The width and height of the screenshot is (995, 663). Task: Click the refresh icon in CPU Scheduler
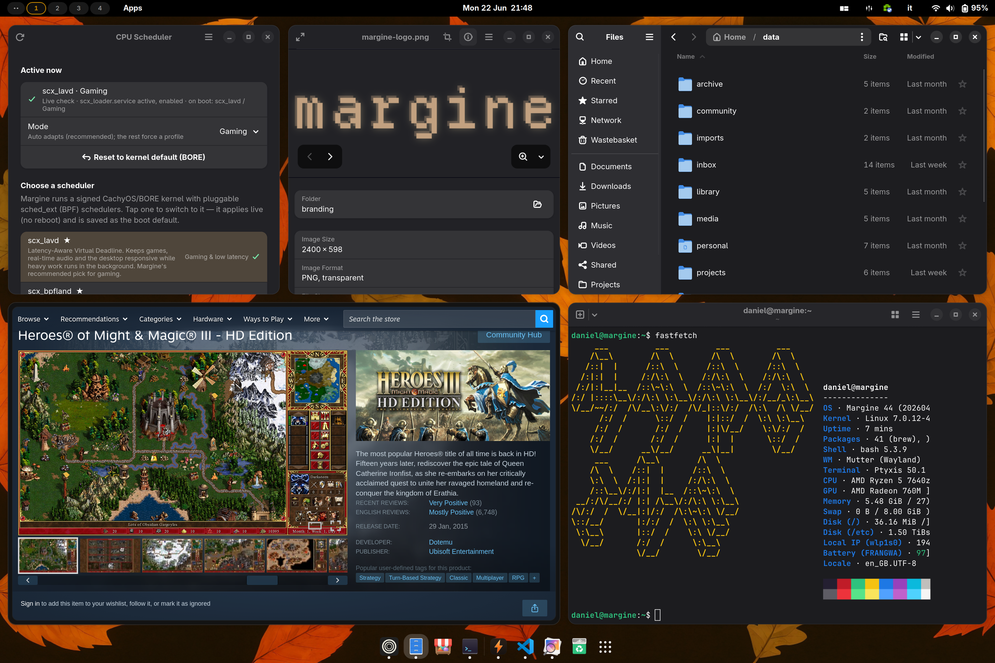(20, 37)
